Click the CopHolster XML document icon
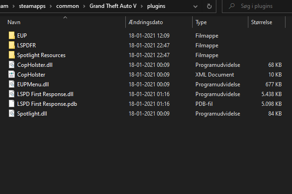 (12, 75)
